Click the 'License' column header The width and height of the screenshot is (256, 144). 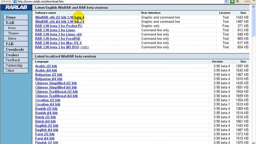tap(225, 13)
